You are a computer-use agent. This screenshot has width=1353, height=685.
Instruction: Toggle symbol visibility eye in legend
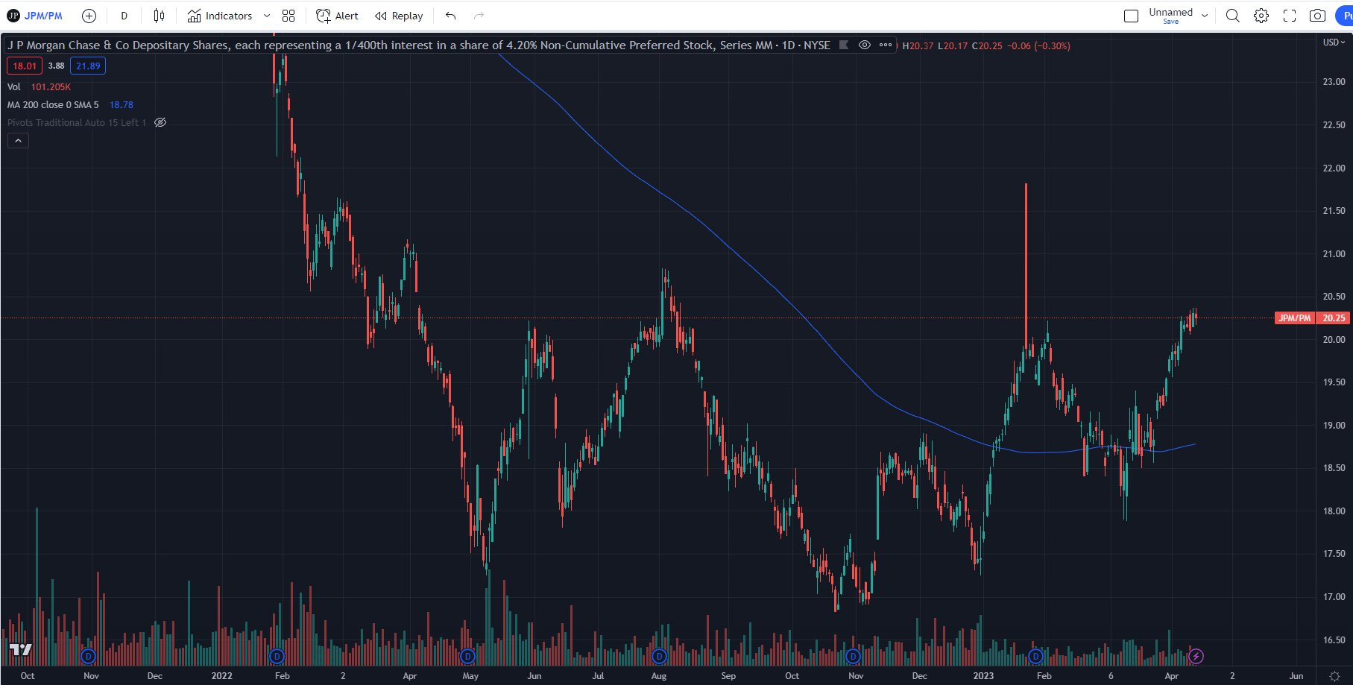point(864,45)
